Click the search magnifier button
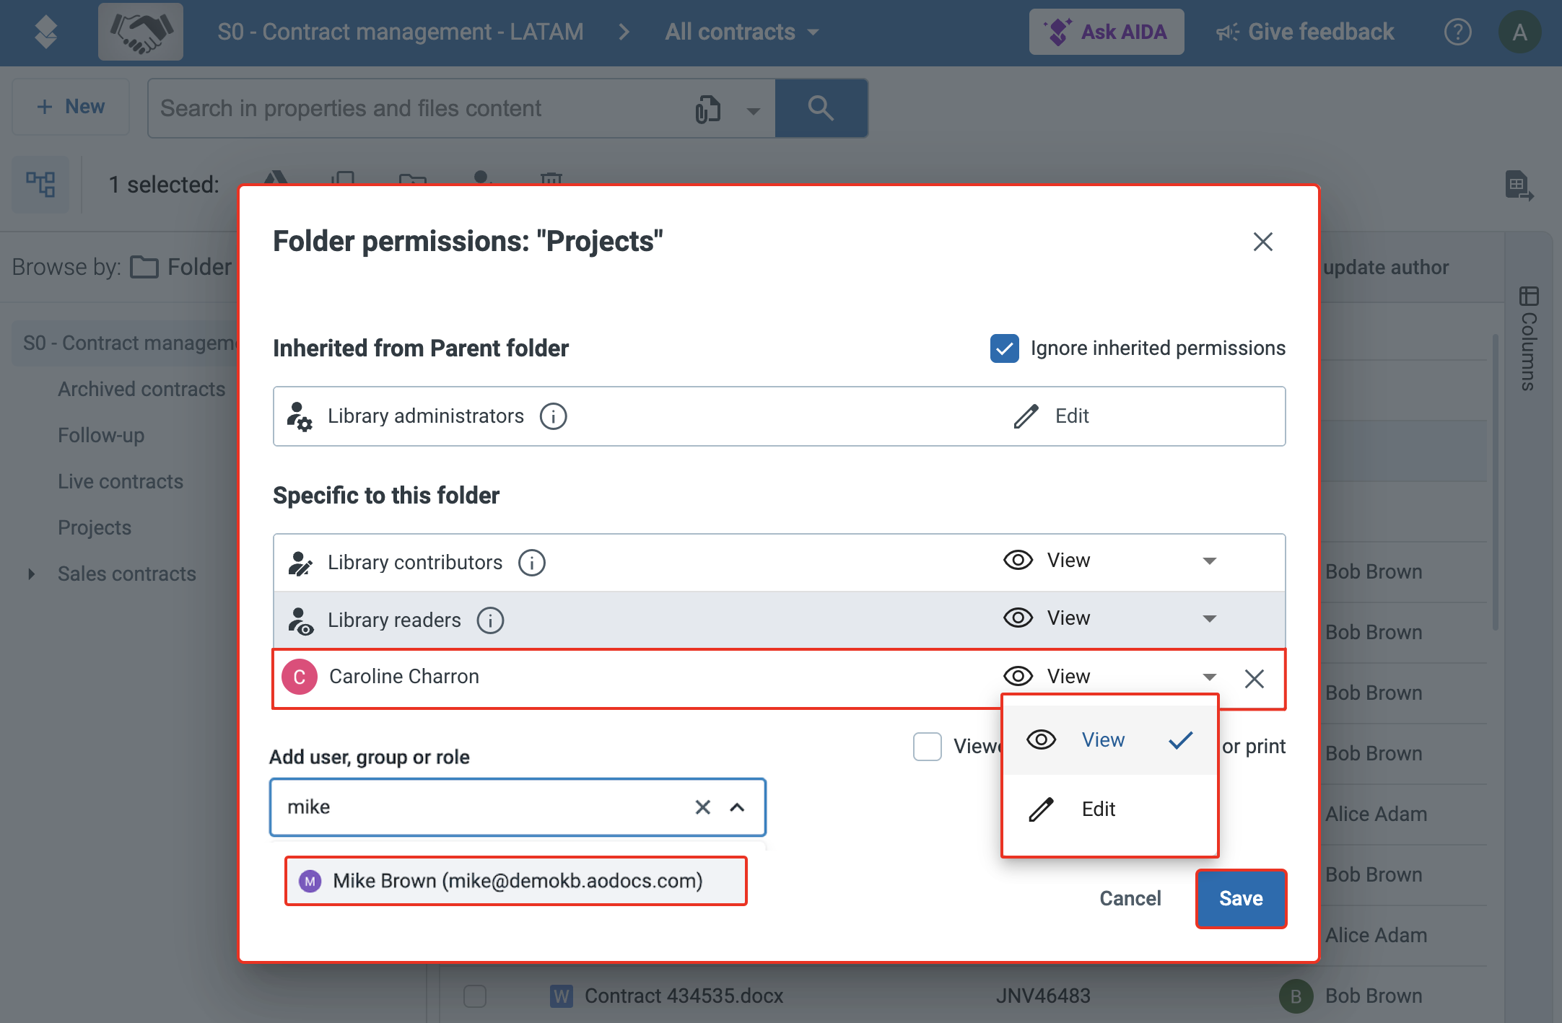The height and width of the screenshot is (1023, 1562). (x=821, y=108)
